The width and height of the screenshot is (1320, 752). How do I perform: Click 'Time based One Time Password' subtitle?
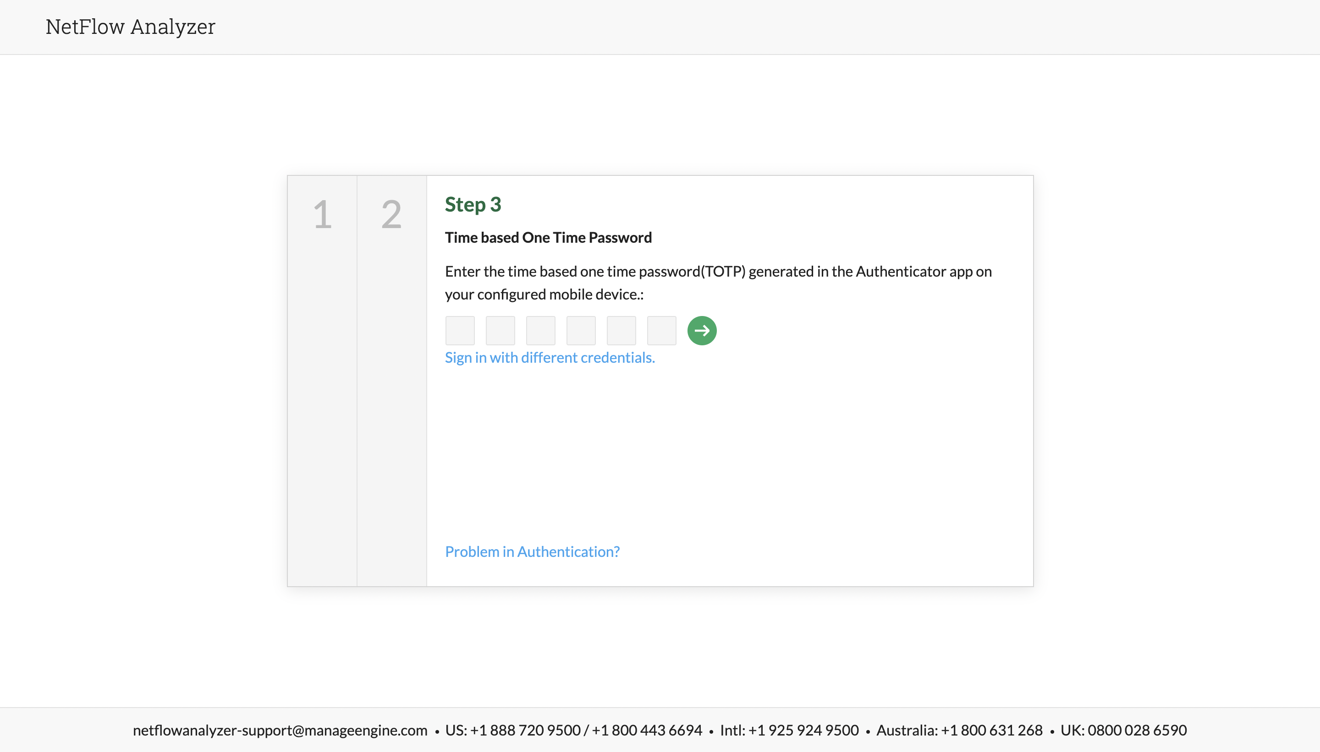tap(548, 238)
